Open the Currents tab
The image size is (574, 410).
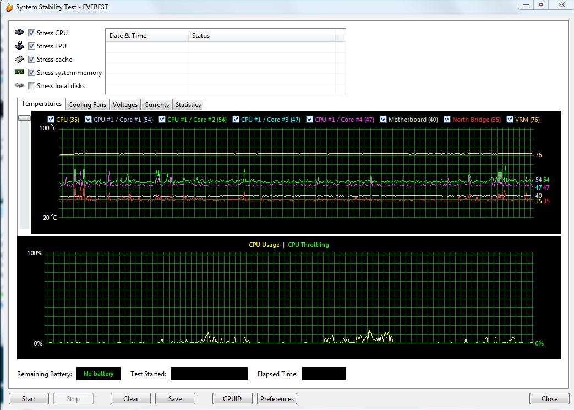click(x=156, y=105)
